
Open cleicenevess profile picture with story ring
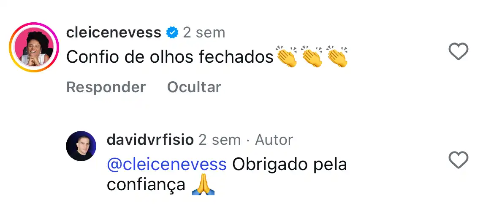[35, 47]
